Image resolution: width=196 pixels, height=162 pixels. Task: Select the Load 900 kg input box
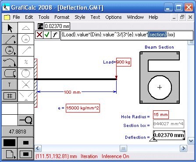[124, 62]
